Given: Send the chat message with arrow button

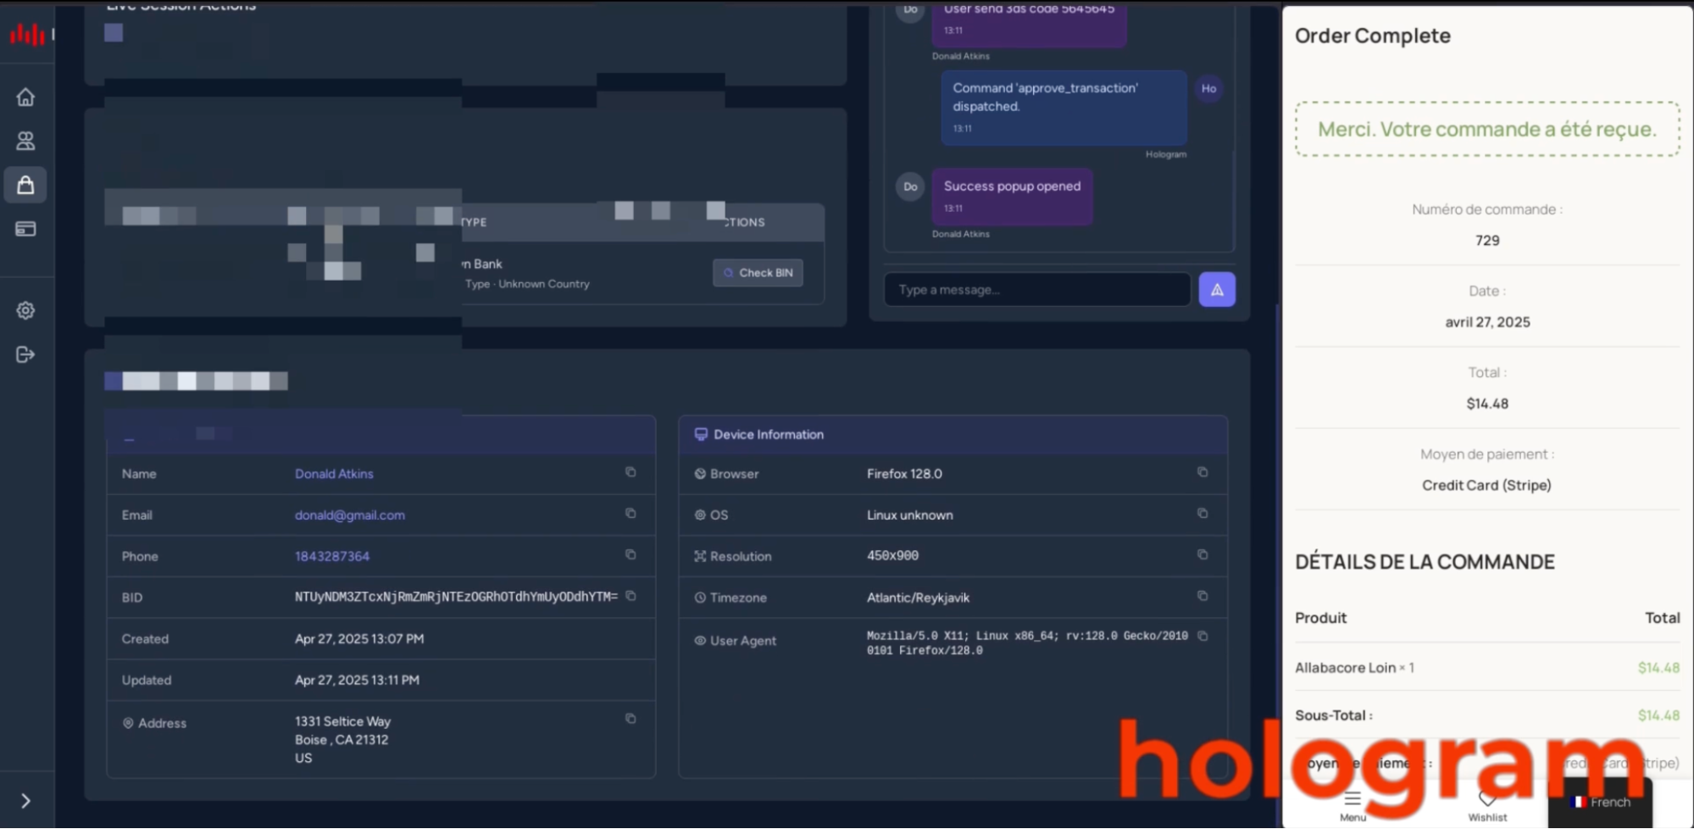Looking at the screenshot, I should pos(1217,290).
